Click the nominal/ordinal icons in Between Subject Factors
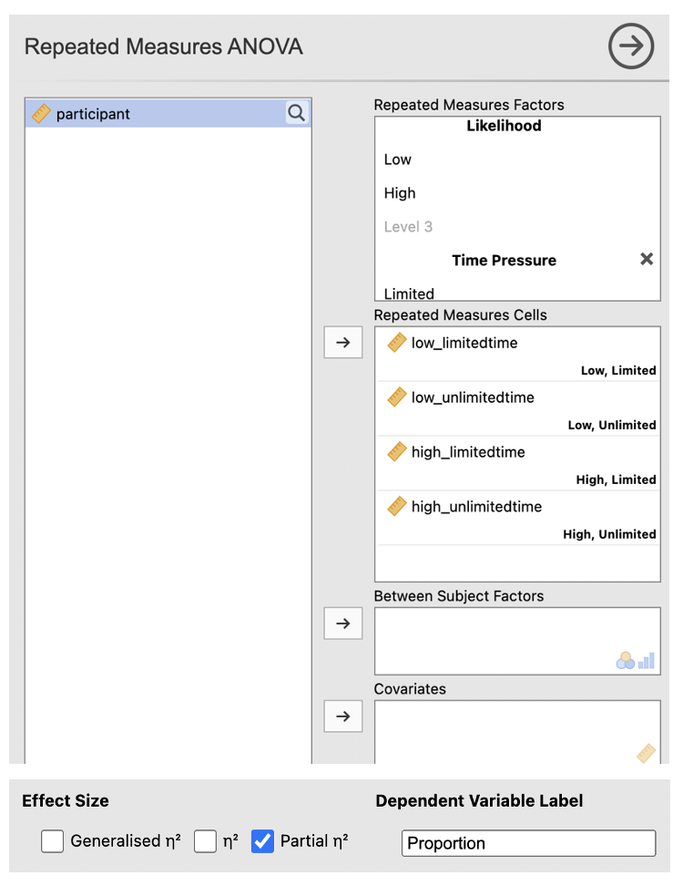 point(636,661)
